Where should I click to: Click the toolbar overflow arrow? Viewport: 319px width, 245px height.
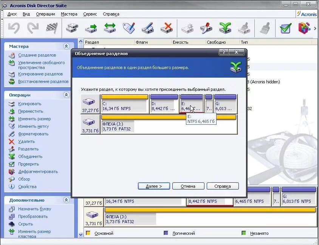[315, 28]
